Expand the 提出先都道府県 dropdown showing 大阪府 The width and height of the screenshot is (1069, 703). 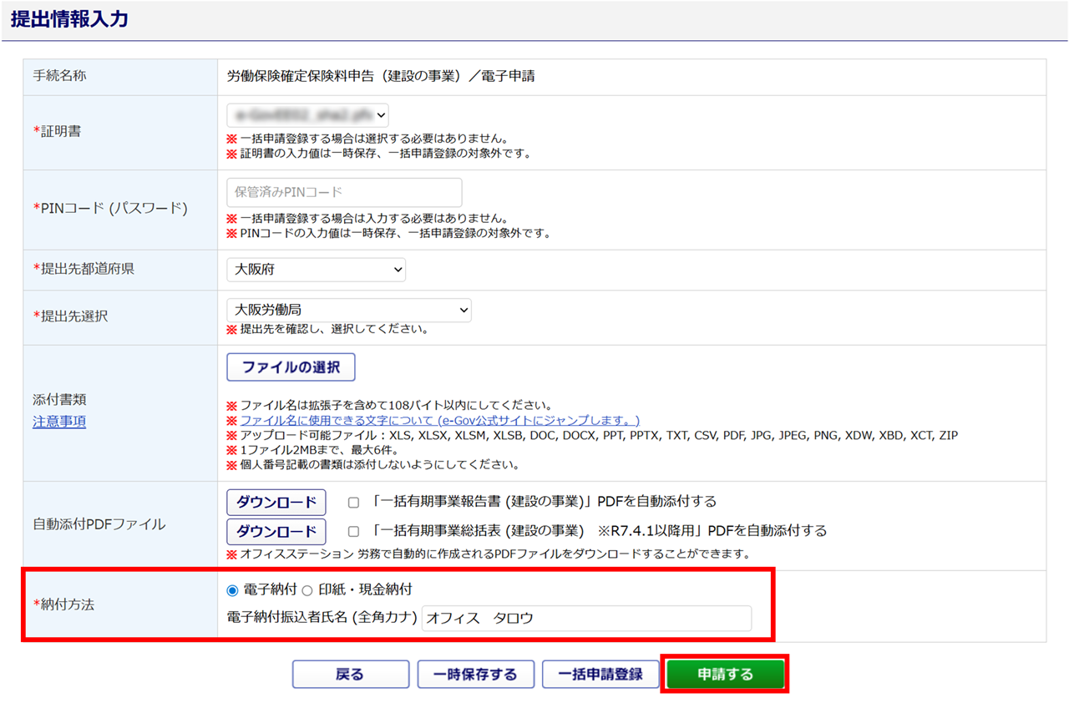[x=316, y=270]
